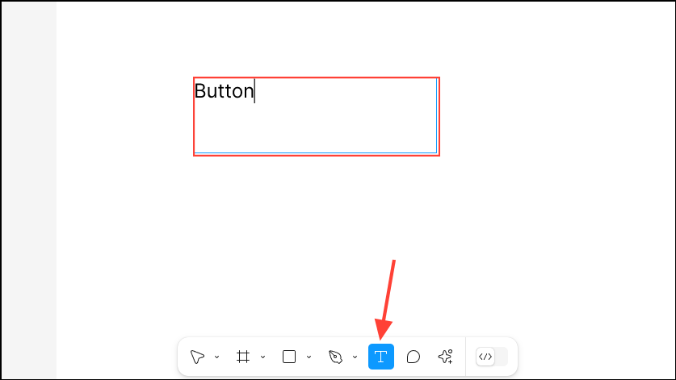This screenshot has width=676, height=380.
Task: Expand the Move tool options chevron
Action: [x=217, y=357]
